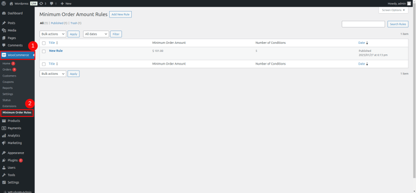Image resolution: width=416 pixels, height=193 pixels.
Task: Click the Products icon in sidebar
Action: point(4,121)
